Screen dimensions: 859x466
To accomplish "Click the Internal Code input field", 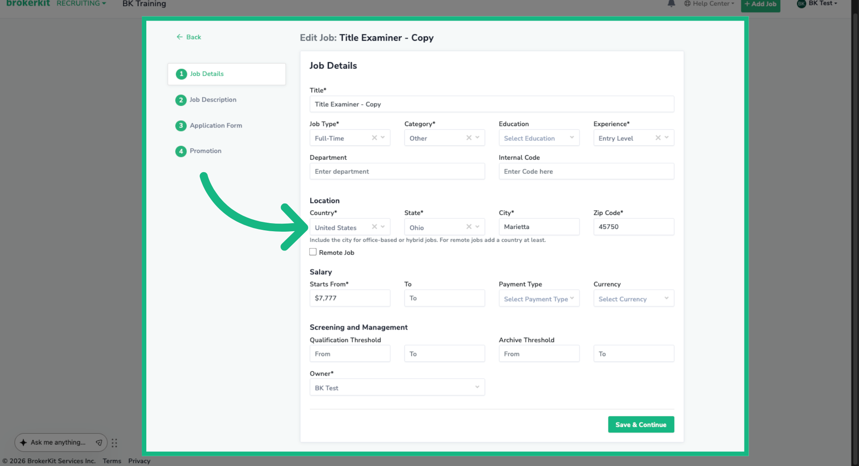I will (x=587, y=171).
